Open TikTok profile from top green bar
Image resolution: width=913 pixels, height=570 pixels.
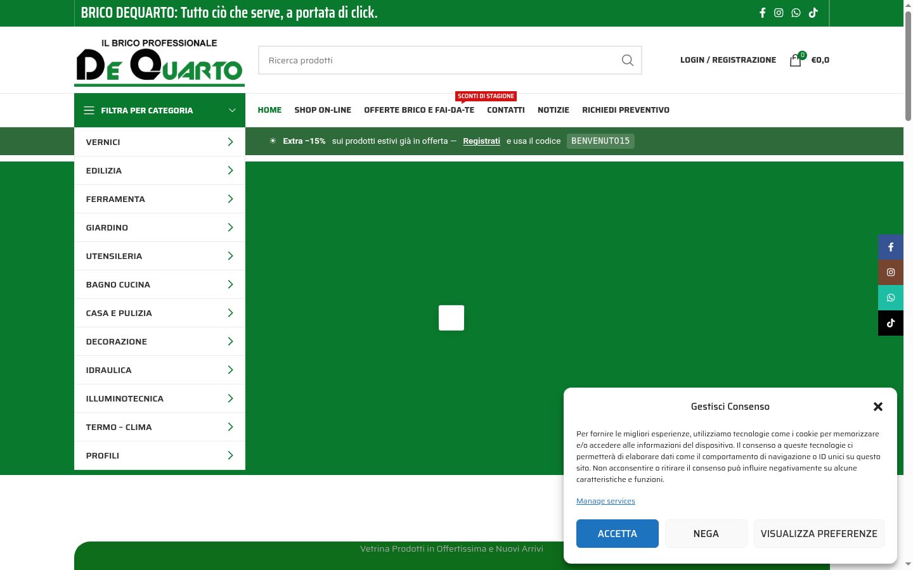coord(813,13)
